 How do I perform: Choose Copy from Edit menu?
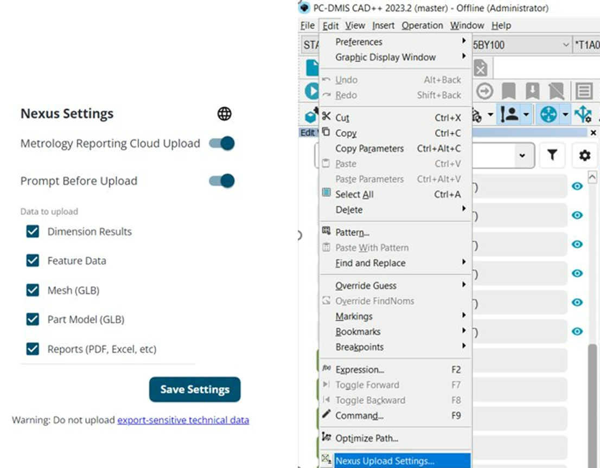(x=395, y=133)
